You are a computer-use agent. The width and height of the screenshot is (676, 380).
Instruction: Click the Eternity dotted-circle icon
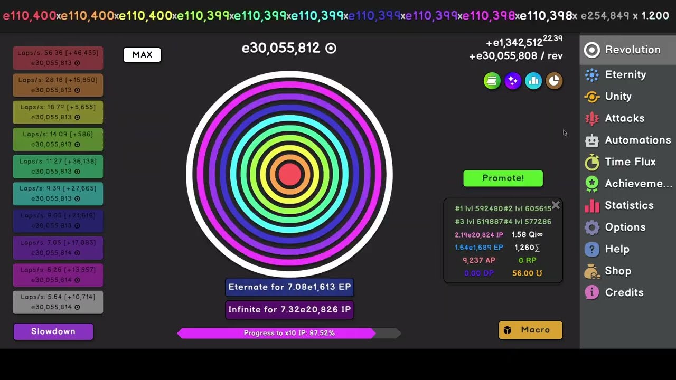pos(592,75)
